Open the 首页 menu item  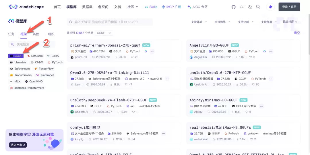point(57,7)
